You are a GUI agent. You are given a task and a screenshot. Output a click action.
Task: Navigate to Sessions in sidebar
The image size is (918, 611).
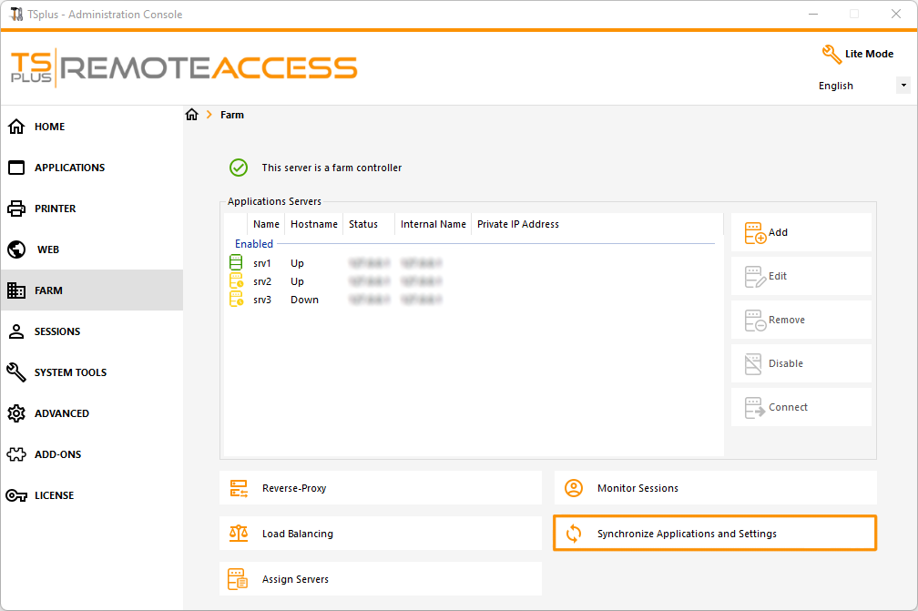57,331
